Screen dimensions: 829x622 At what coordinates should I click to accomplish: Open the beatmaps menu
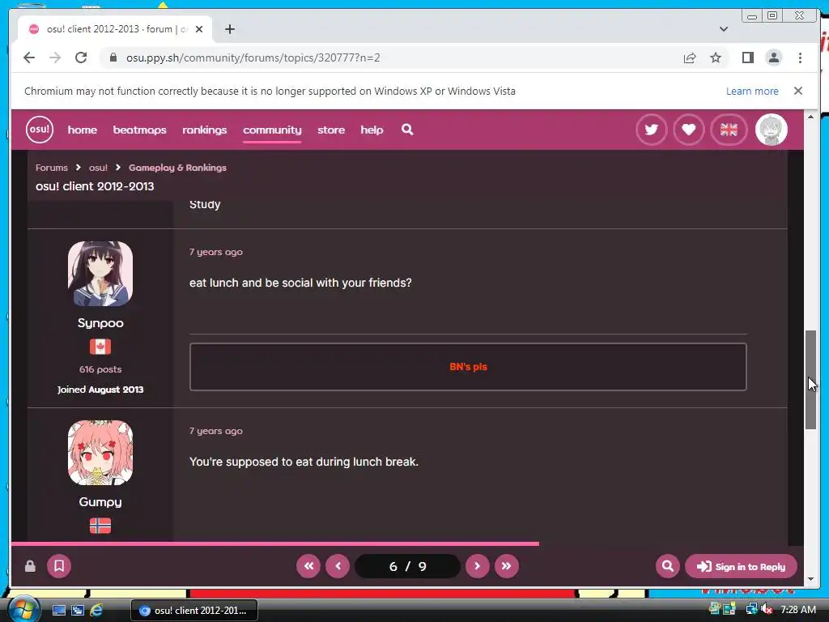point(139,130)
